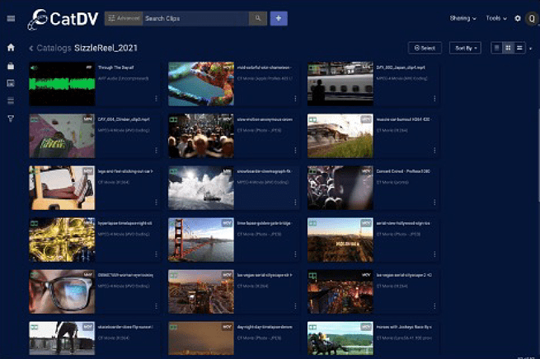The height and width of the screenshot is (359, 540).
Task: Expand the Sort By dropdown
Action: [x=467, y=48]
